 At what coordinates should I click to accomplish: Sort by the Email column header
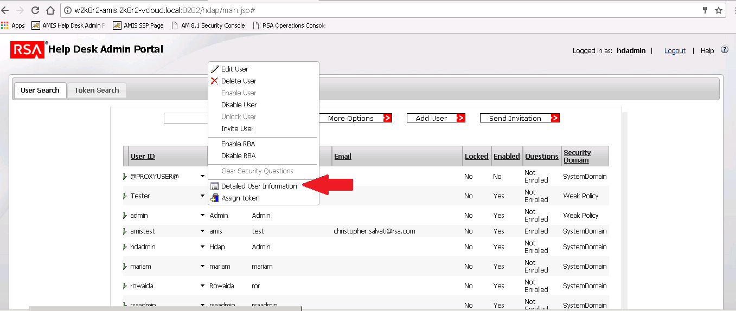(343, 156)
